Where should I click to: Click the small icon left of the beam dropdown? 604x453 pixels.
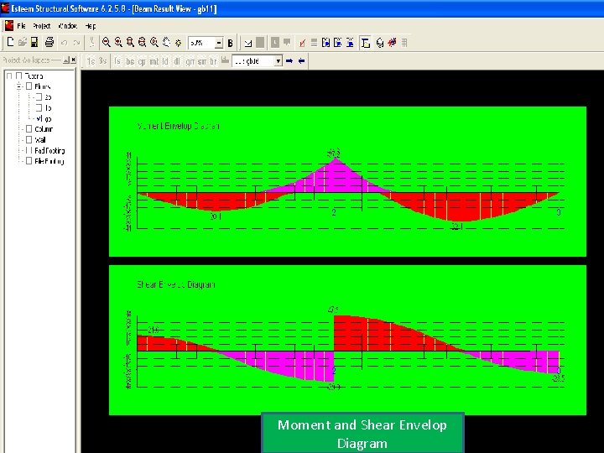pos(225,60)
